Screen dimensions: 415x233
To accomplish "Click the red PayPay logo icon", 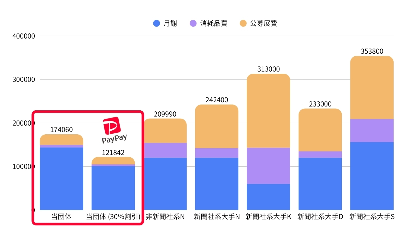I will (112, 126).
